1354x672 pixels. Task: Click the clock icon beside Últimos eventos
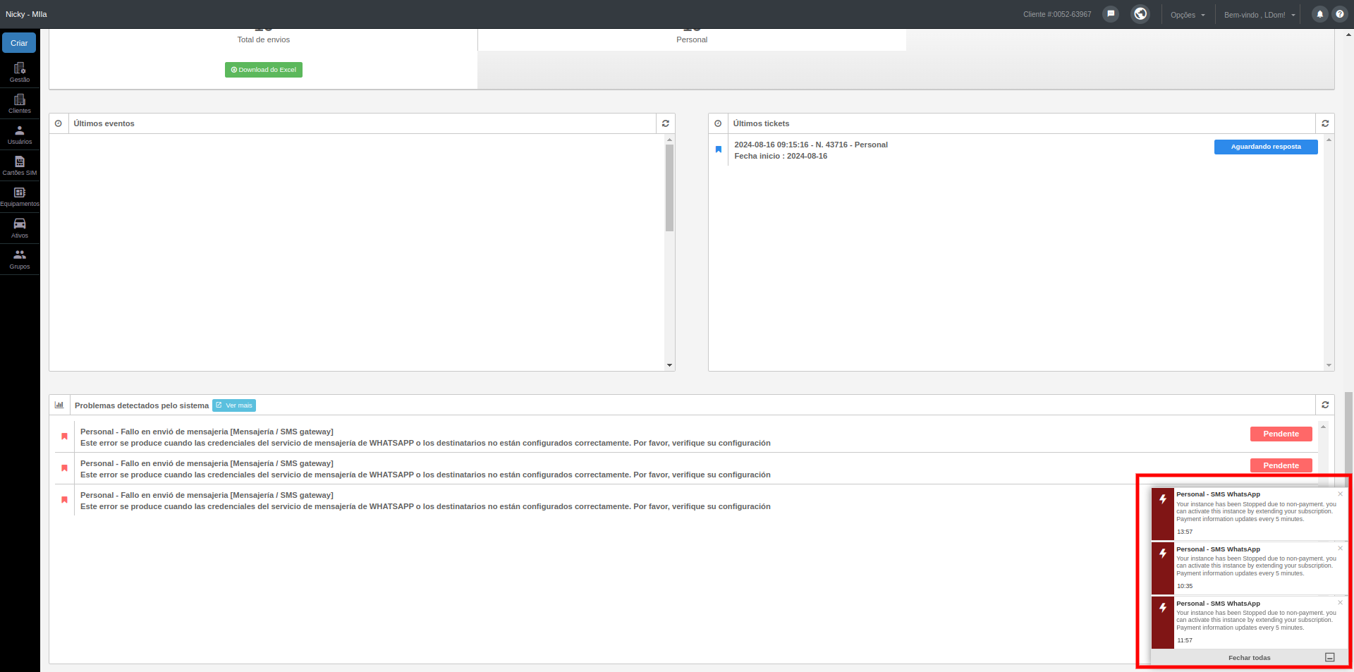coord(59,123)
